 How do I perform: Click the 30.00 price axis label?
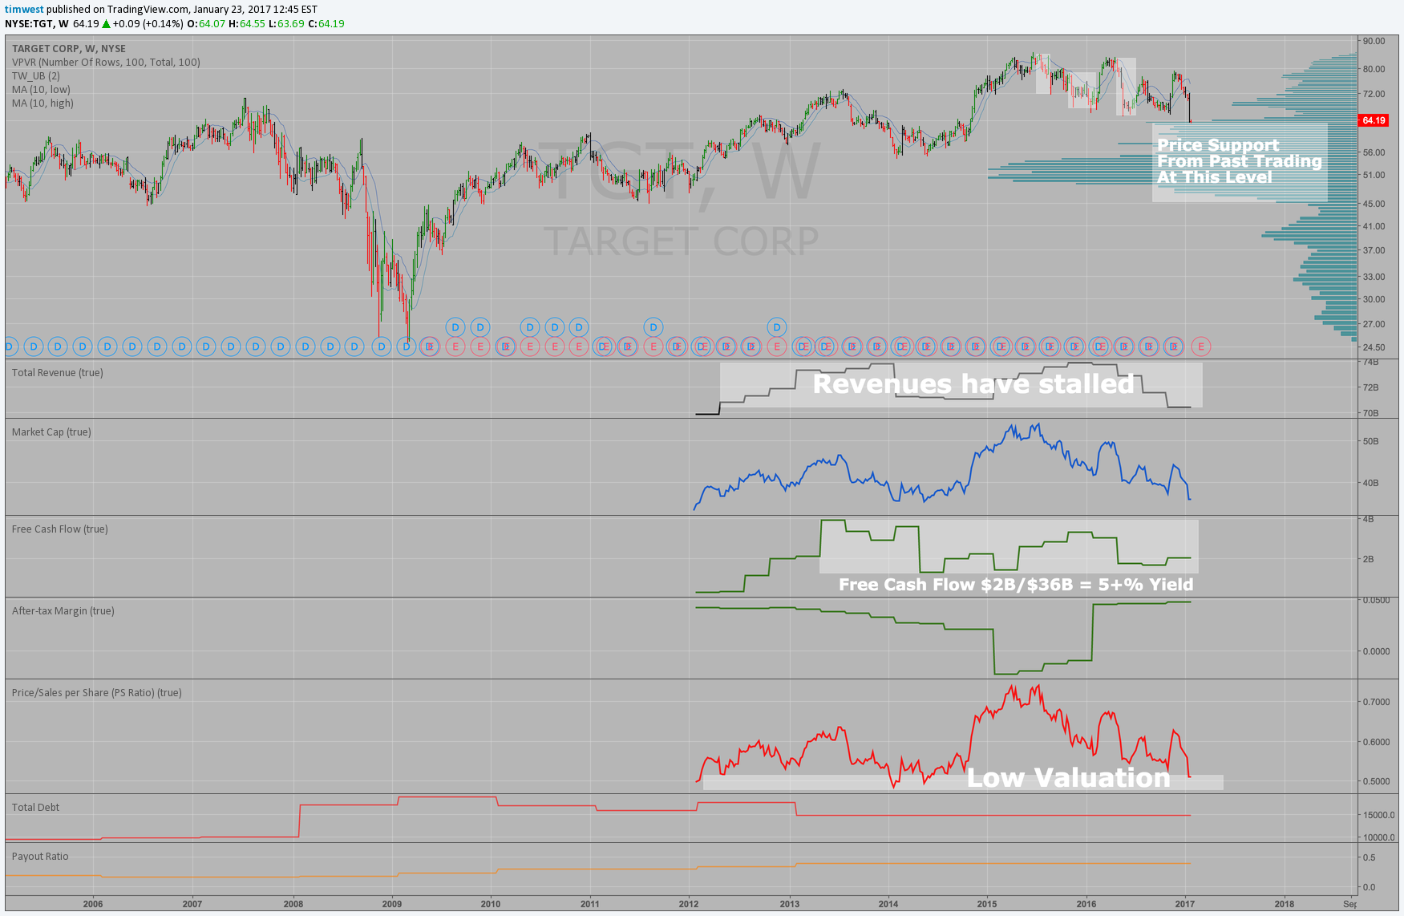1374,299
